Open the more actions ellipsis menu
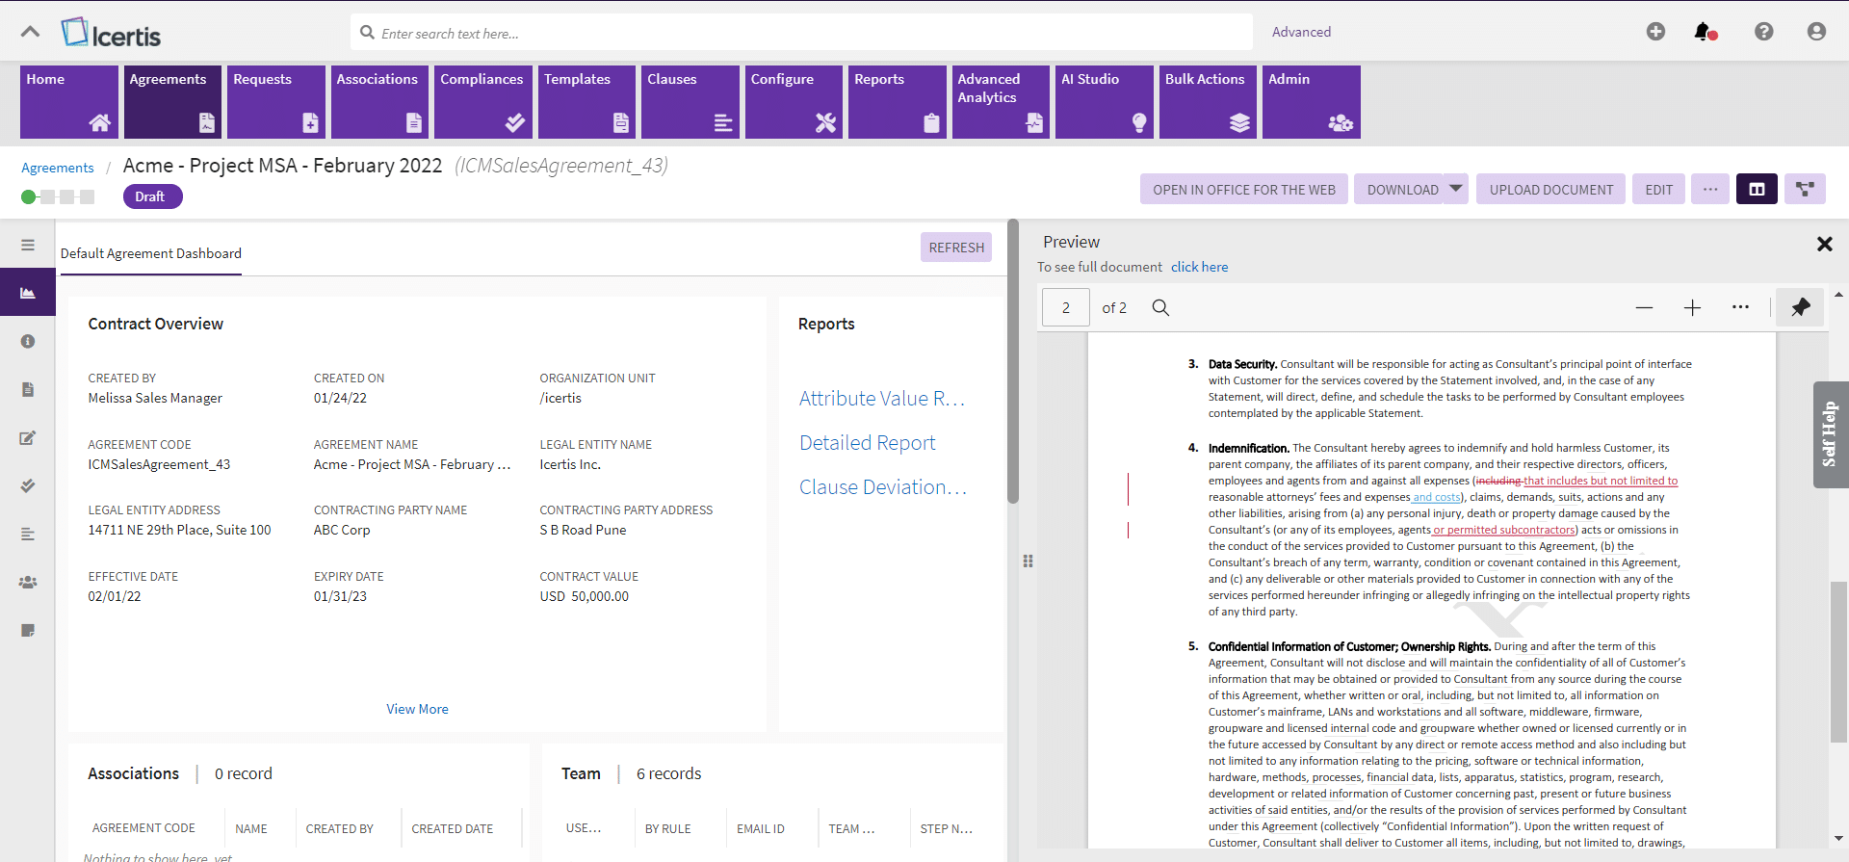 click(x=1709, y=190)
